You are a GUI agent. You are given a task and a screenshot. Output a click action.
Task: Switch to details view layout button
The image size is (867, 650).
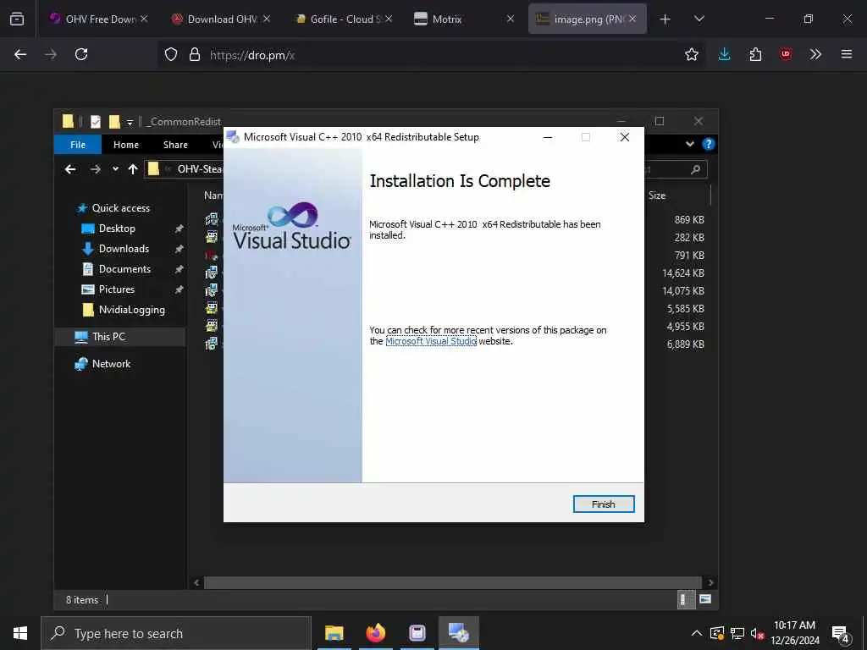click(x=684, y=599)
